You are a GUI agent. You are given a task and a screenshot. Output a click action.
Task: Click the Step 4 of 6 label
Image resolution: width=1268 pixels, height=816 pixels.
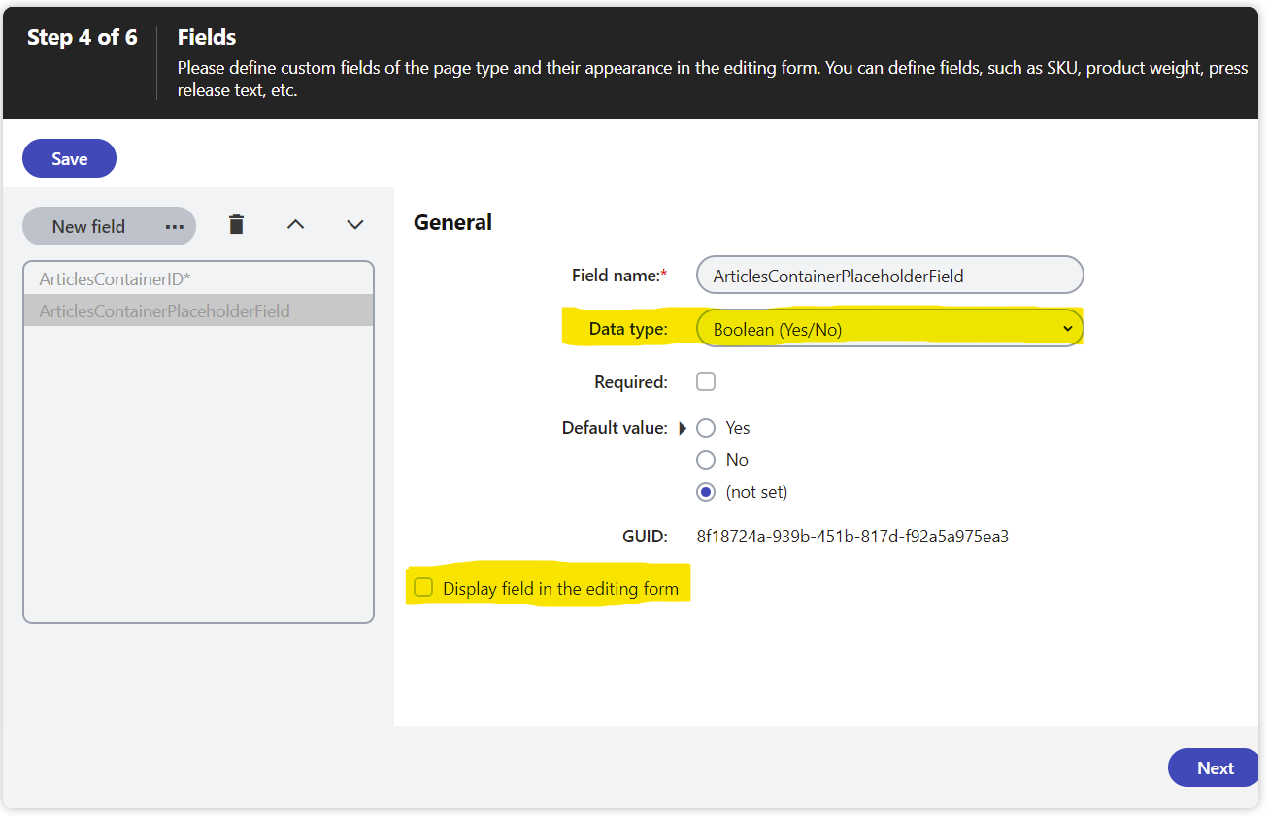pos(83,37)
